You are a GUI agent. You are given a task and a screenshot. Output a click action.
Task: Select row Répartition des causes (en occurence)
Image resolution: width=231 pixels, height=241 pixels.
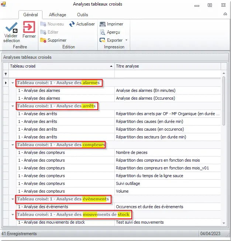point(118,129)
